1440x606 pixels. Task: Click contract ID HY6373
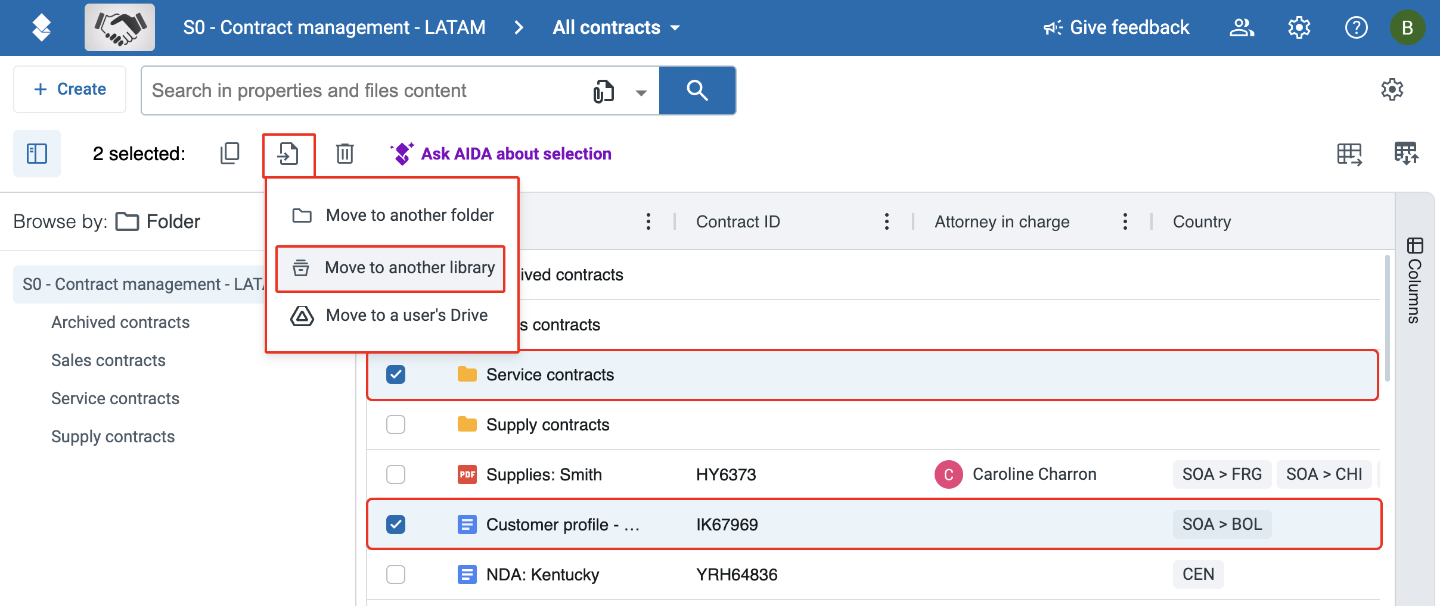(x=726, y=474)
